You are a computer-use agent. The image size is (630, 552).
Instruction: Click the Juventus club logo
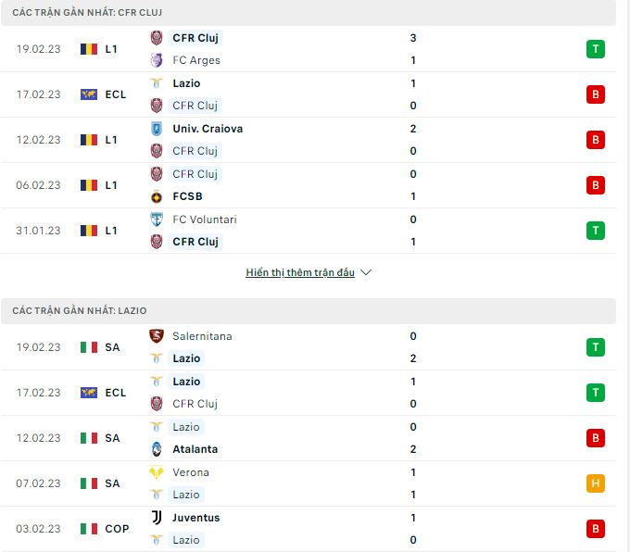pyautogui.click(x=157, y=518)
